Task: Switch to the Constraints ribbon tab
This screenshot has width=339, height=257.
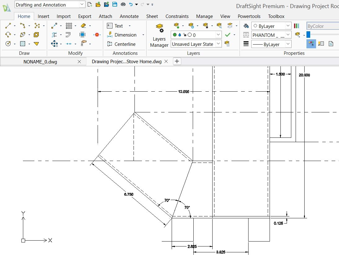Action: tap(177, 16)
